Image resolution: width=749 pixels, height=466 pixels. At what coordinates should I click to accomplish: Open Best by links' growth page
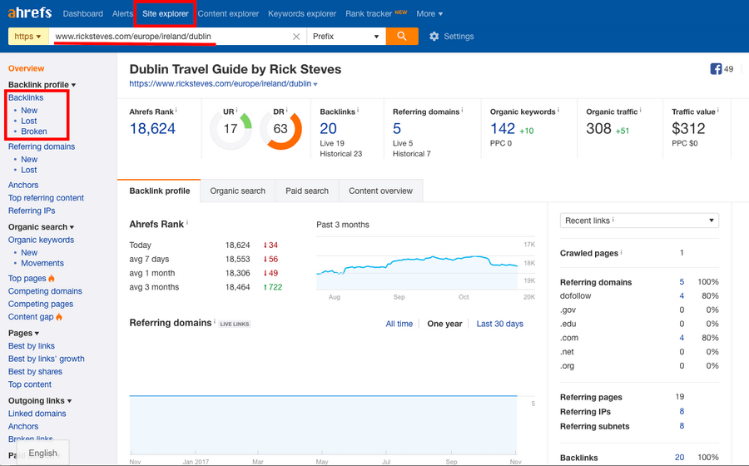47,359
